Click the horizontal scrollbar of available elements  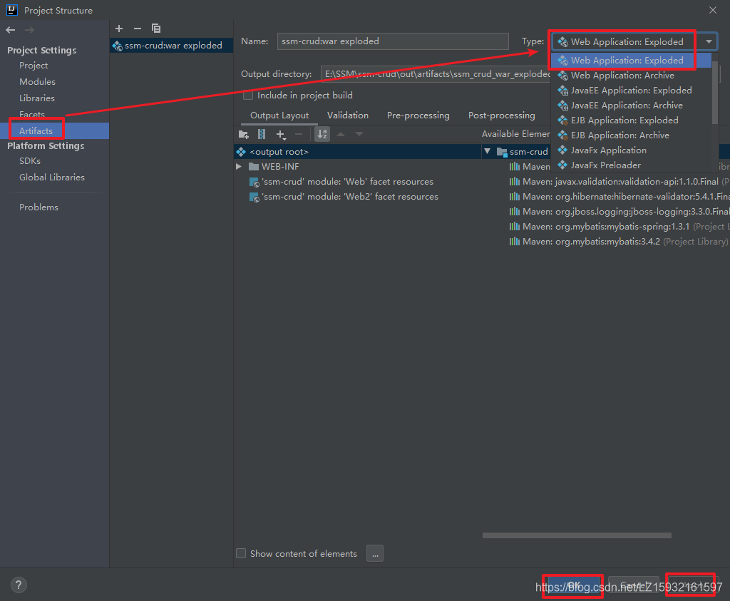point(577,535)
